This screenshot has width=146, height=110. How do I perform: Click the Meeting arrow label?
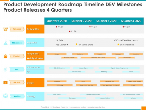pyautogui.click(x=17, y=96)
